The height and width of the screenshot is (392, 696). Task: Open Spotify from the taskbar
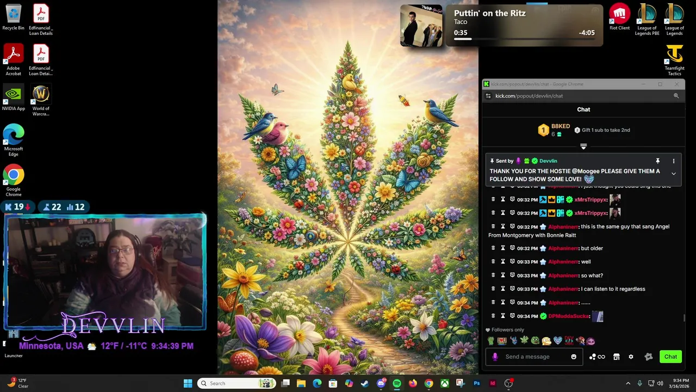pyautogui.click(x=397, y=383)
